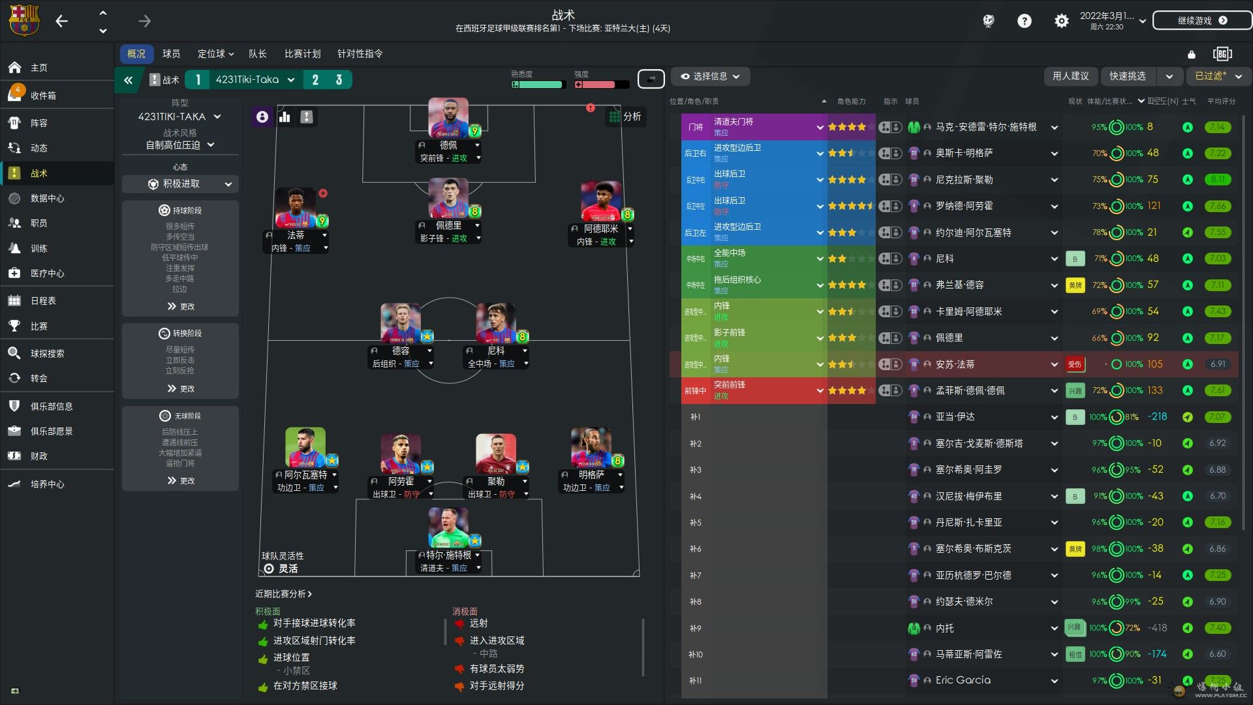This screenshot has height=705, width=1253.
Task: Open 积极进取 mentality dropdown
Action: [180, 184]
